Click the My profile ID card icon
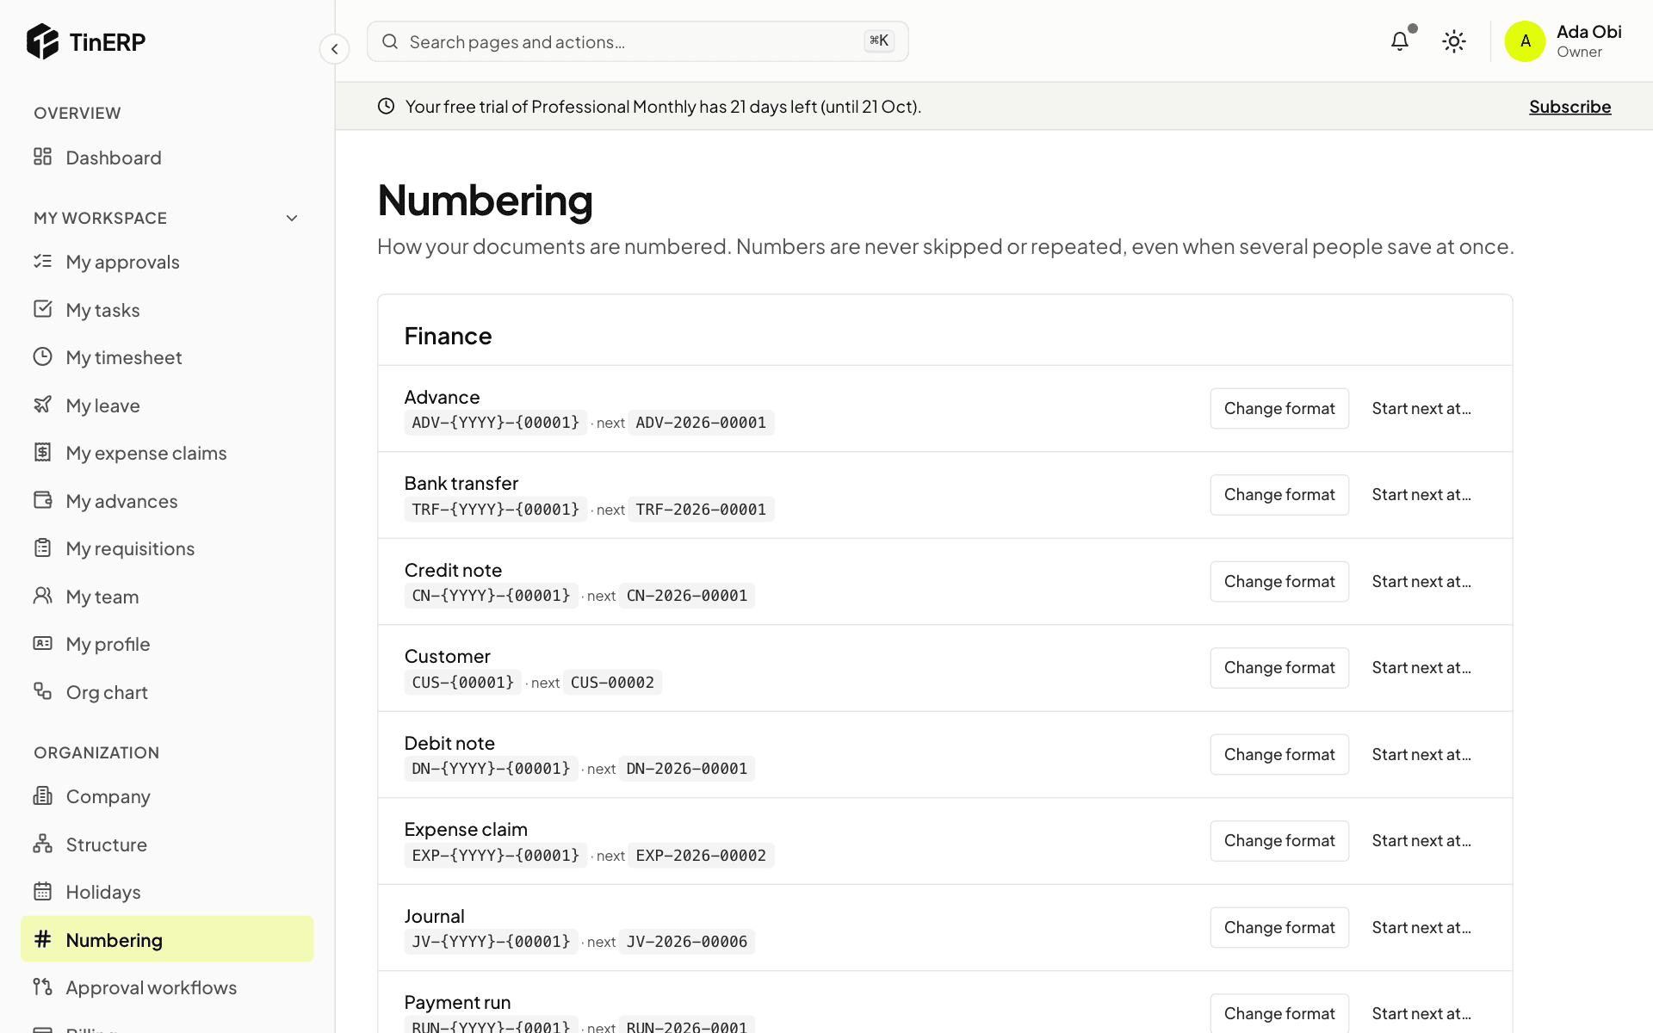 (42, 643)
